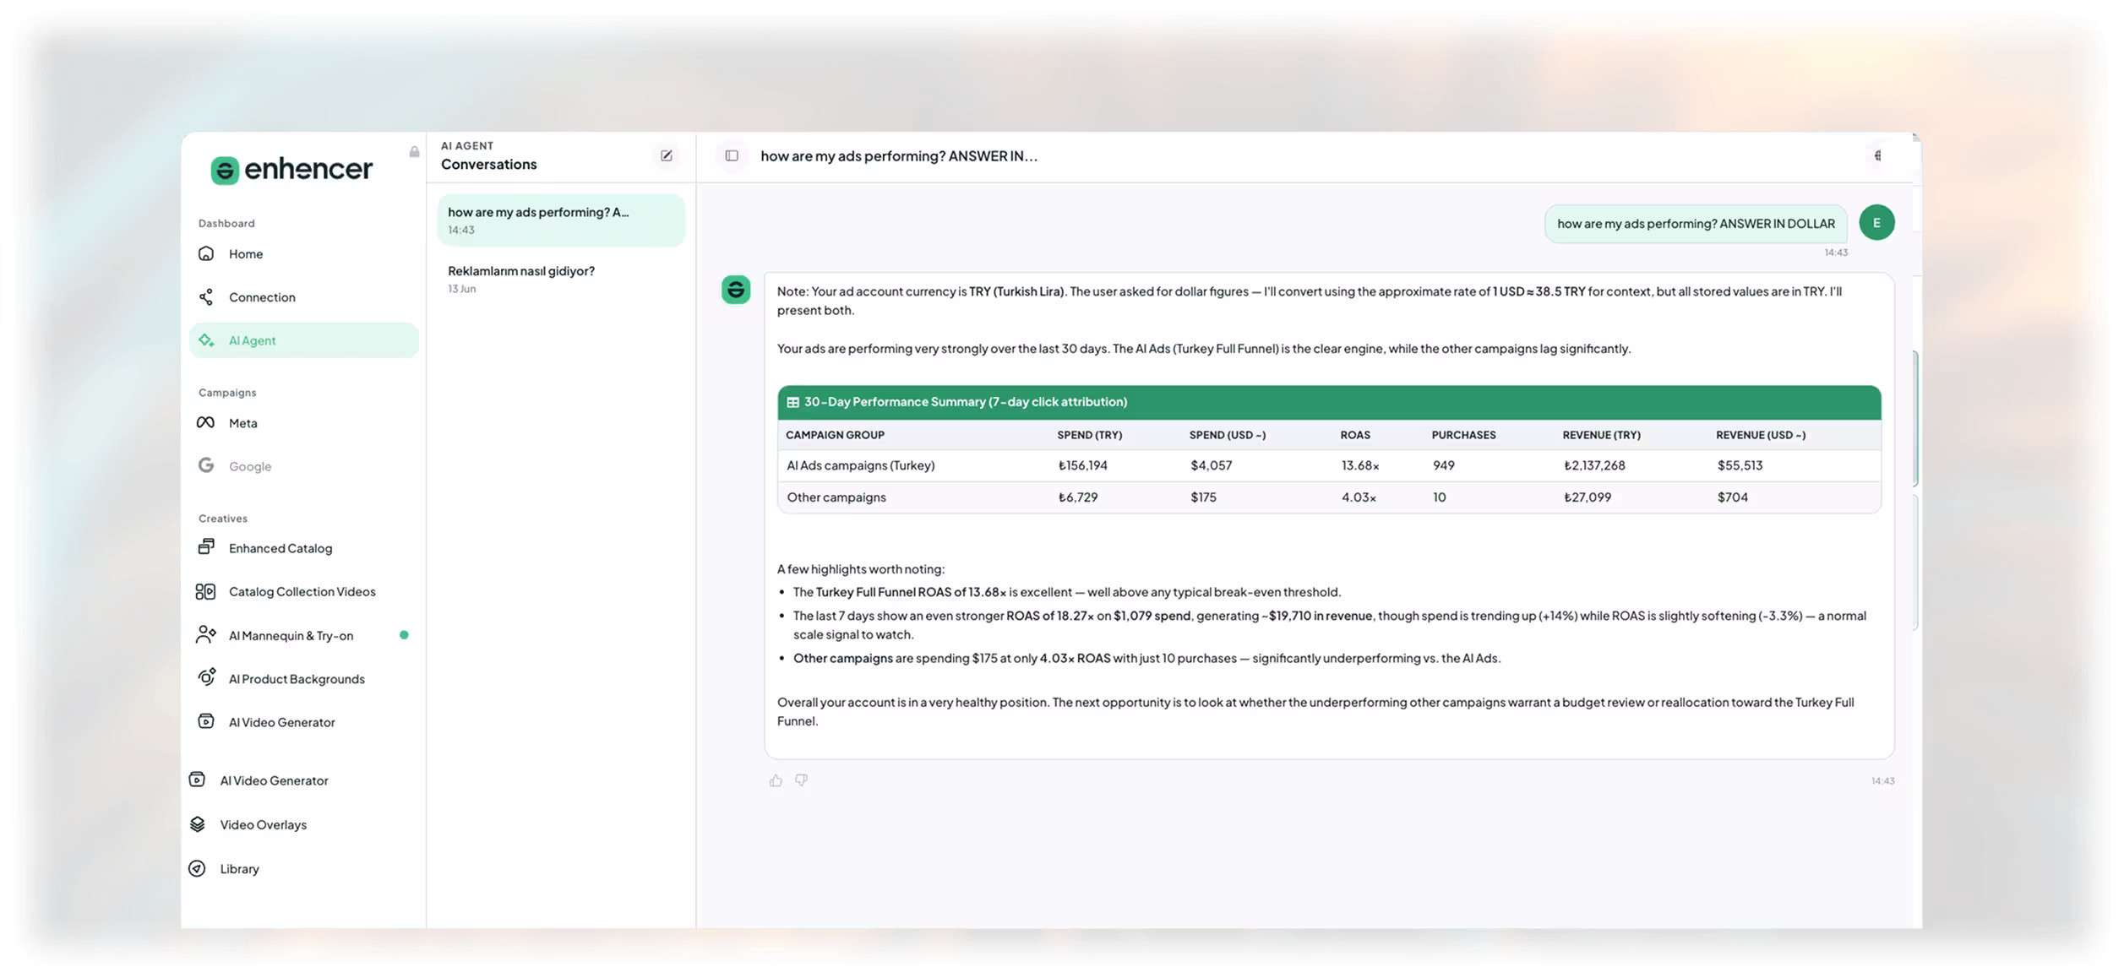
Task: Select AI Agent in the sidebar
Action: tap(304, 340)
